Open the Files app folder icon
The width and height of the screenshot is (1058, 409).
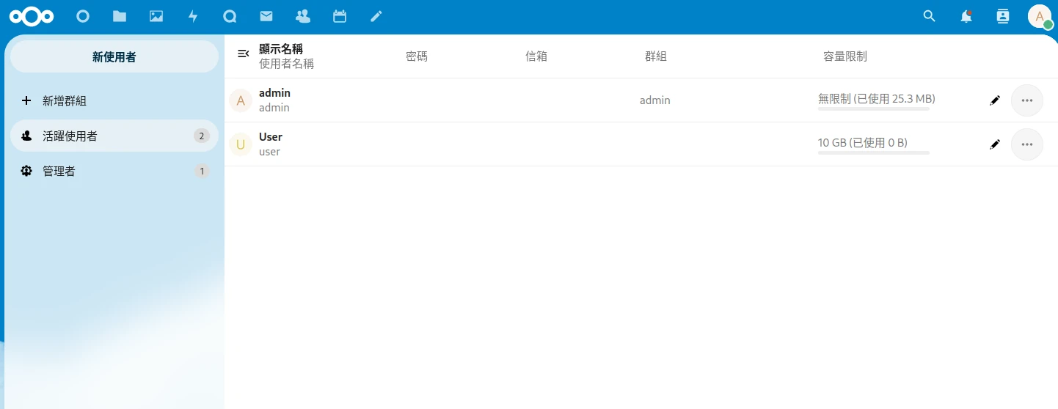click(120, 16)
